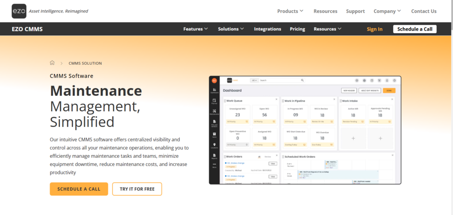Select the Open WO card showing 56

click(x=265, y=115)
